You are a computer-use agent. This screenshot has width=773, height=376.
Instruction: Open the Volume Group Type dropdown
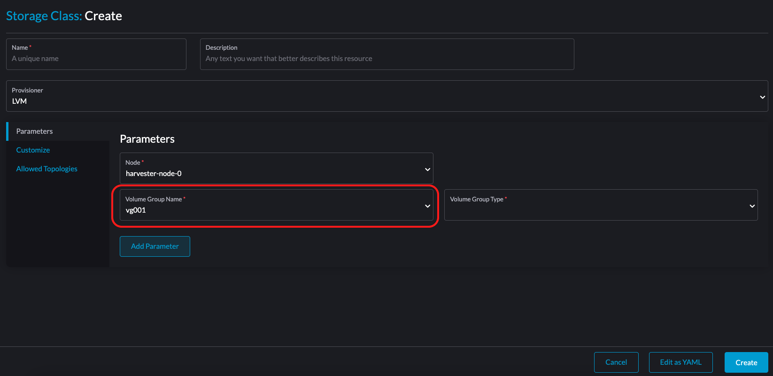[601, 205]
